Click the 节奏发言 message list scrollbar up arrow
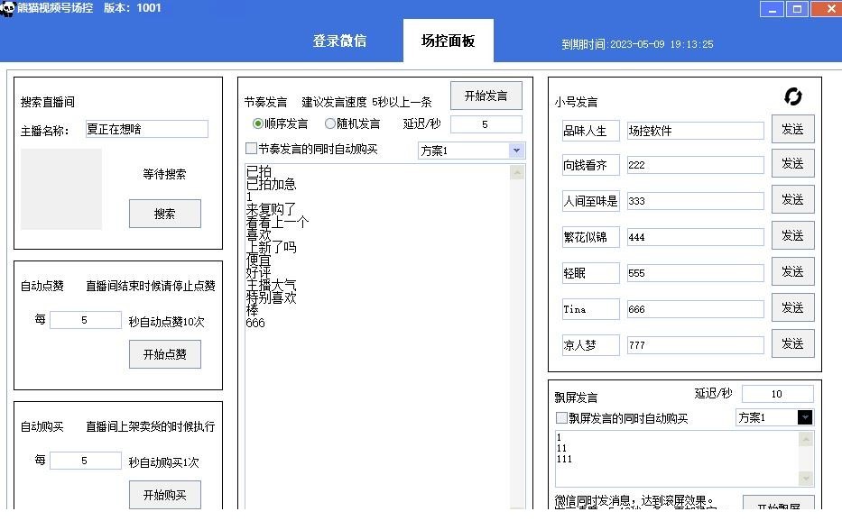842x530 pixels. click(517, 172)
